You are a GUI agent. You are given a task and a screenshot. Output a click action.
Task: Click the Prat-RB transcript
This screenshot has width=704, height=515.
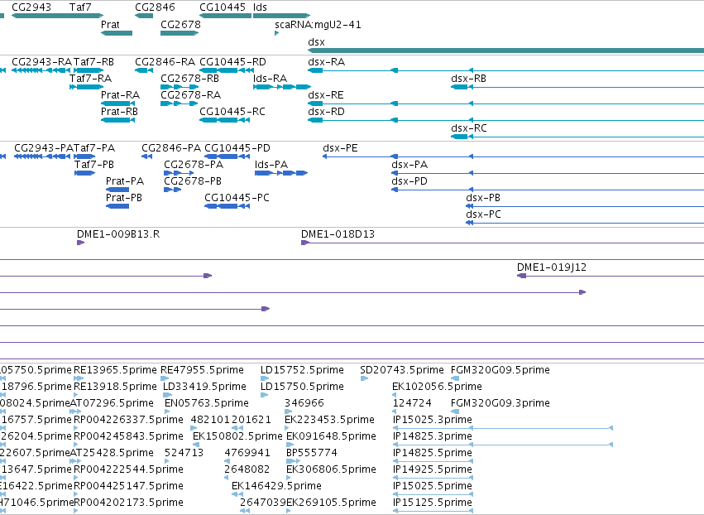(117, 120)
